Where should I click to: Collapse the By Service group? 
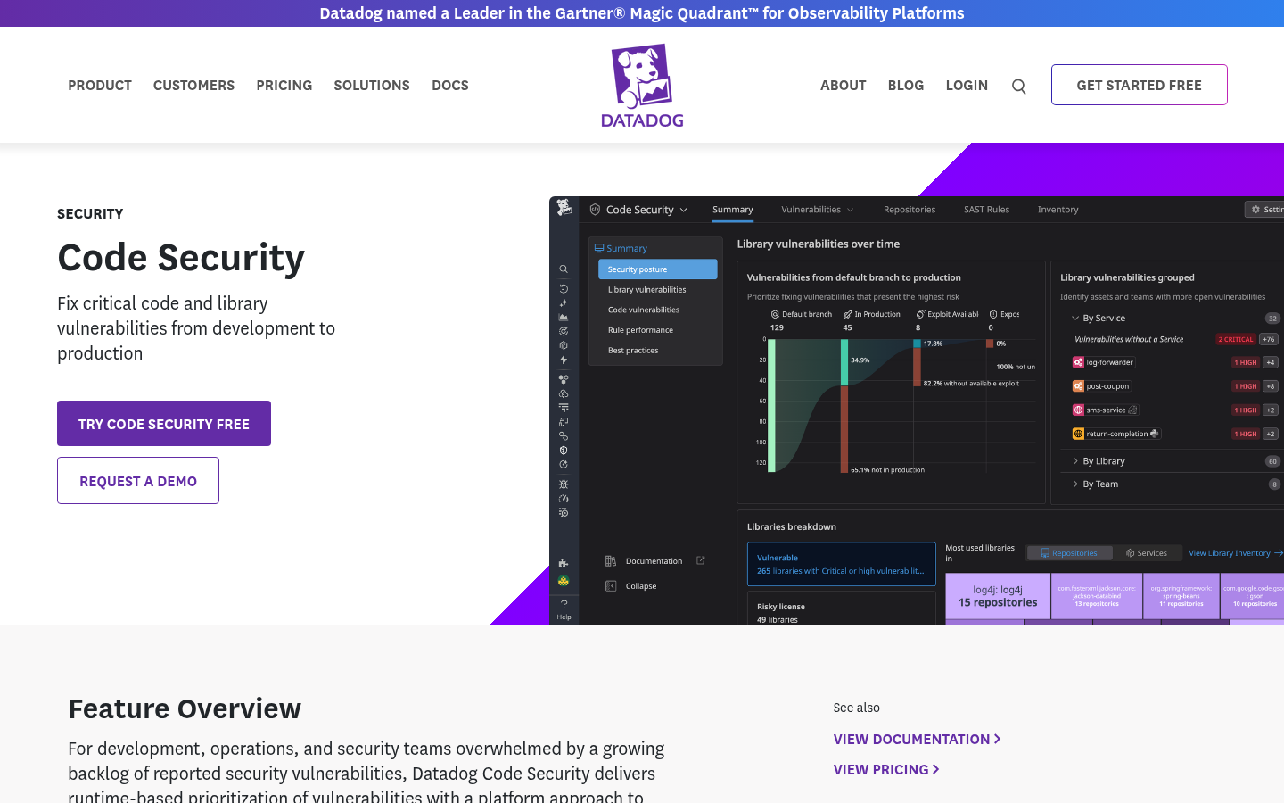point(1075,318)
